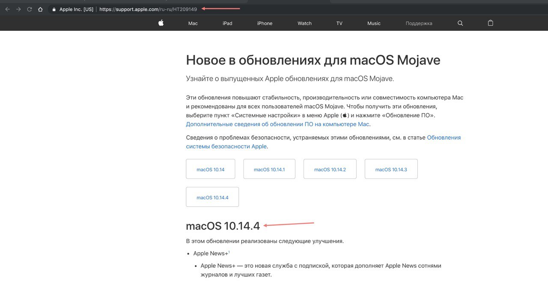Jump to the macOS 10.14 section

(x=211, y=169)
